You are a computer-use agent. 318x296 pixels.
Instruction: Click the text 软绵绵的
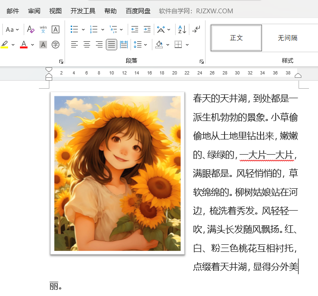tap(211, 192)
